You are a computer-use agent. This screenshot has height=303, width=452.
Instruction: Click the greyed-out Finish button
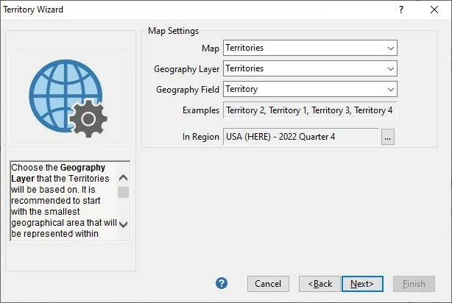[x=414, y=284]
